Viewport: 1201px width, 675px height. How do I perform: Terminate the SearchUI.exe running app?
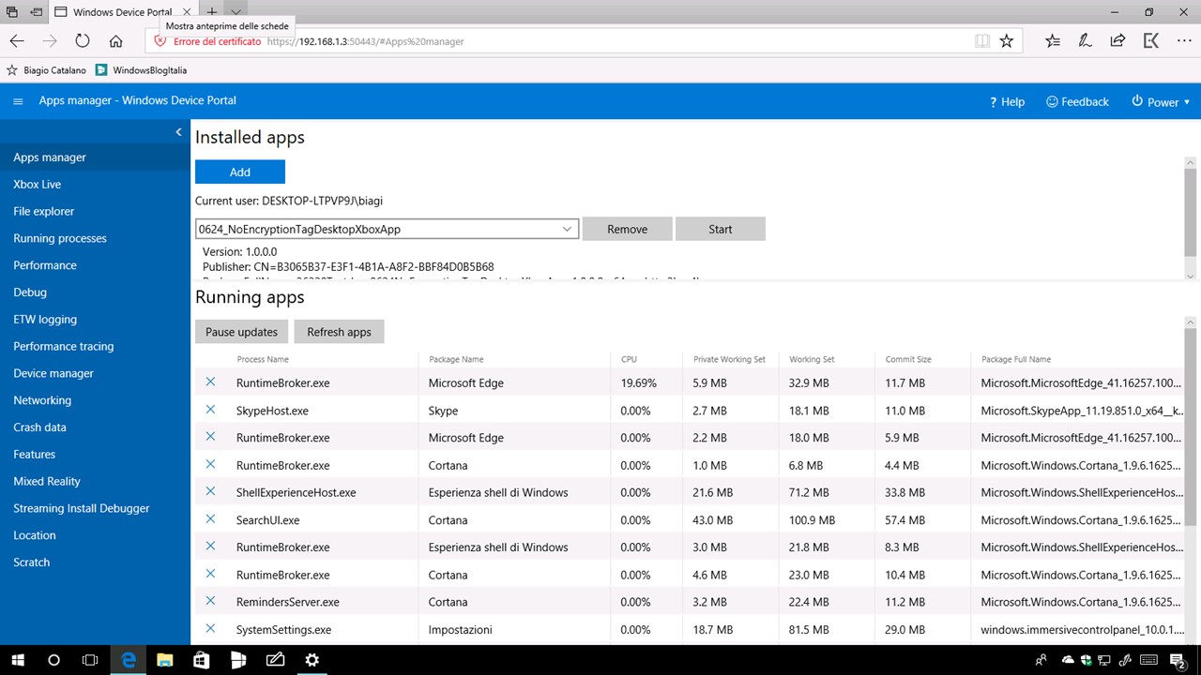(x=210, y=518)
